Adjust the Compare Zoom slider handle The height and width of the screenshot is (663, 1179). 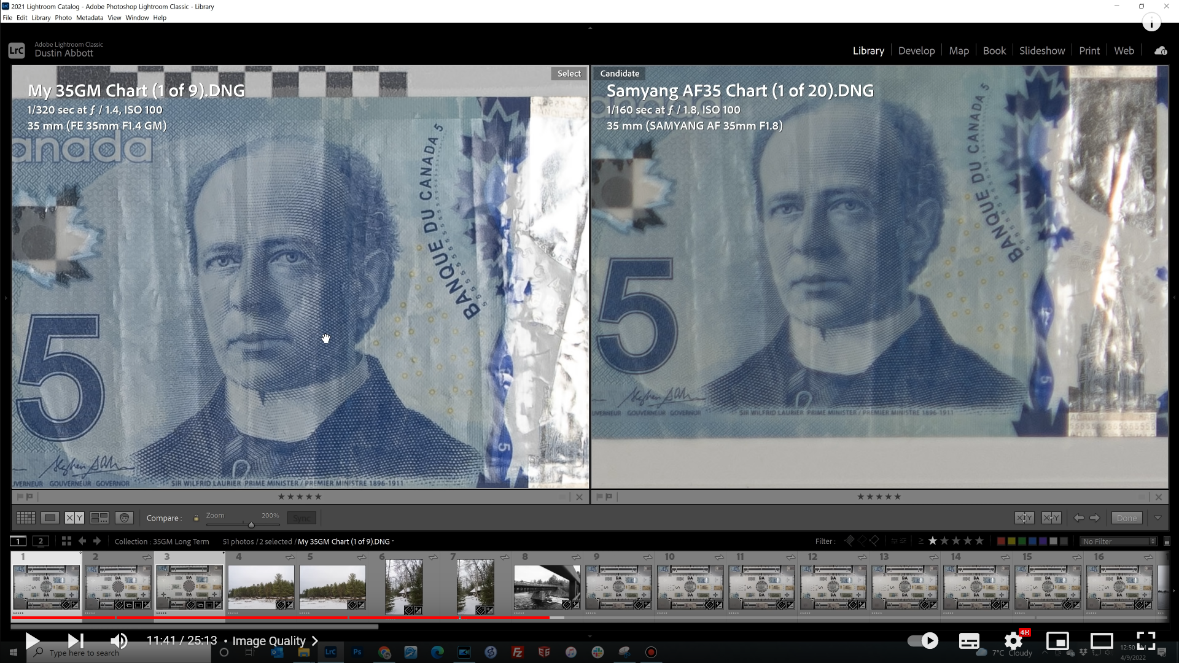point(251,525)
